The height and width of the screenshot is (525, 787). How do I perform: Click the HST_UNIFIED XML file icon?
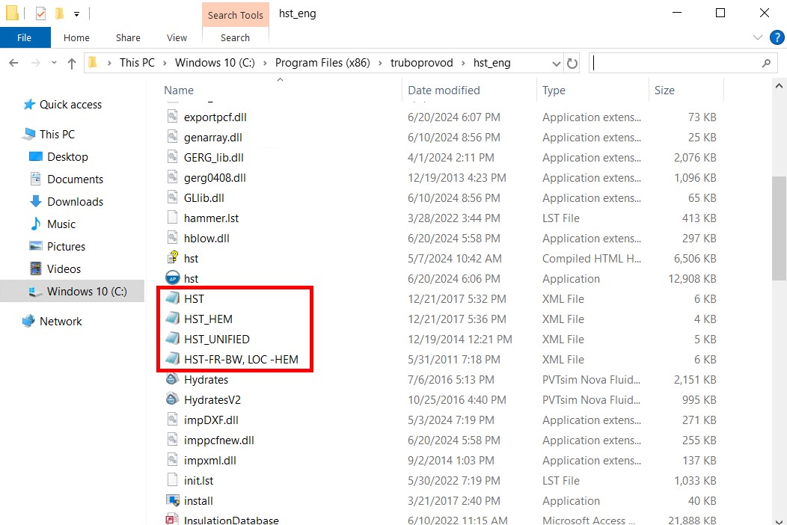pos(172,340)
